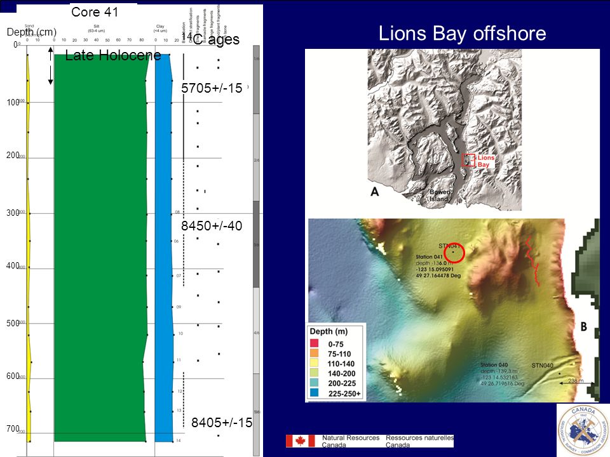
Task: Click depth tick label '700'
Action: tap(13, 428)
